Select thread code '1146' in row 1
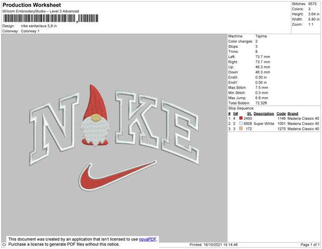Screen dimensions: 322x249 click(282, 119)
